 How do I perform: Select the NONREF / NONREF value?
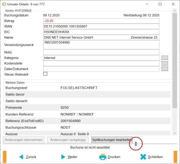(77, 114)
